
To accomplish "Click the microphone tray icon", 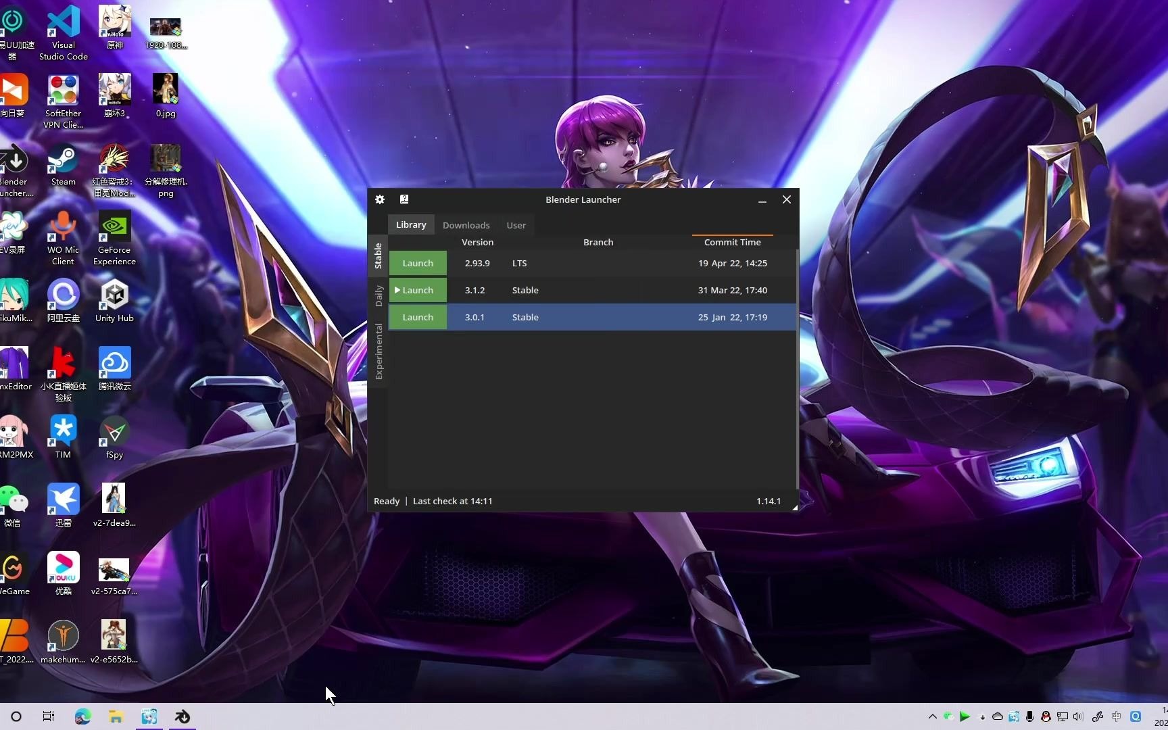I will coord(1029,716).
